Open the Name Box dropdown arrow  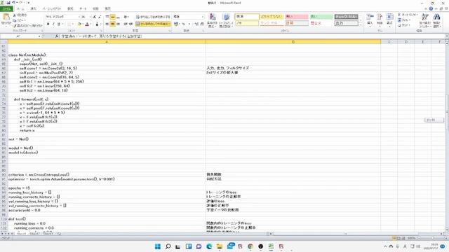39,36
